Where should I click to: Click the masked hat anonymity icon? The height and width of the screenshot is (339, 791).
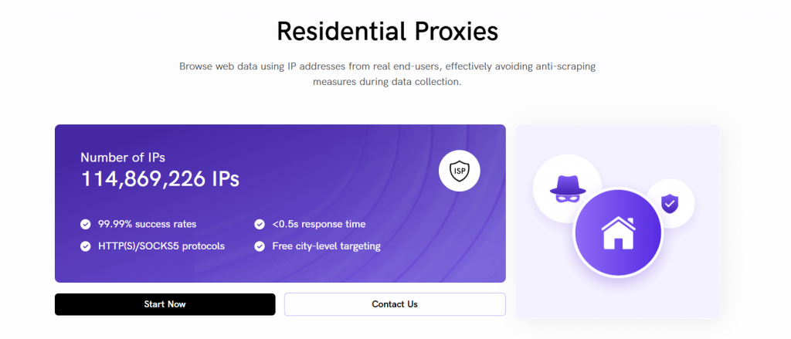pos(568,189)
